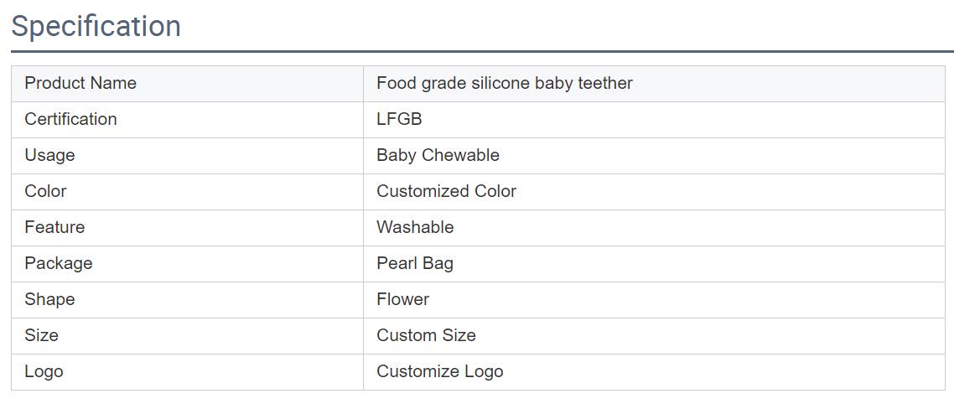This screenshot has width=975, height=409.
Task: Click 'Food grade silicone baby teether' text
Action: click(x=505, y=83)
